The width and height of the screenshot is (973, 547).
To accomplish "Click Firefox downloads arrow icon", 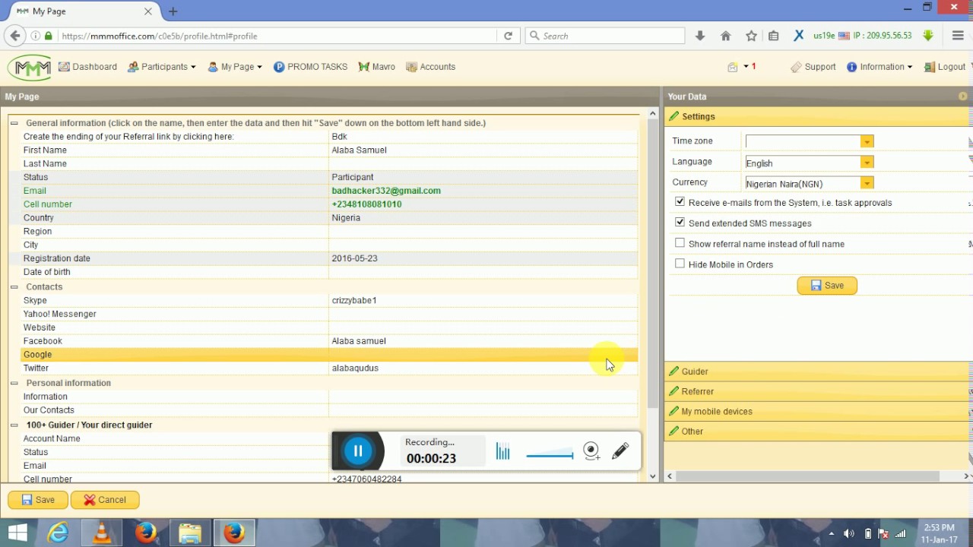I will pyautogui.click(x=700, y=36).
